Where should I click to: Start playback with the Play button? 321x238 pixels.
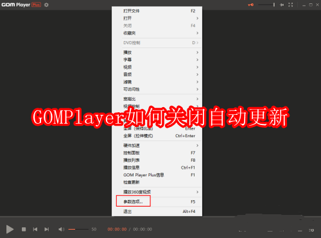coord(10,229)
